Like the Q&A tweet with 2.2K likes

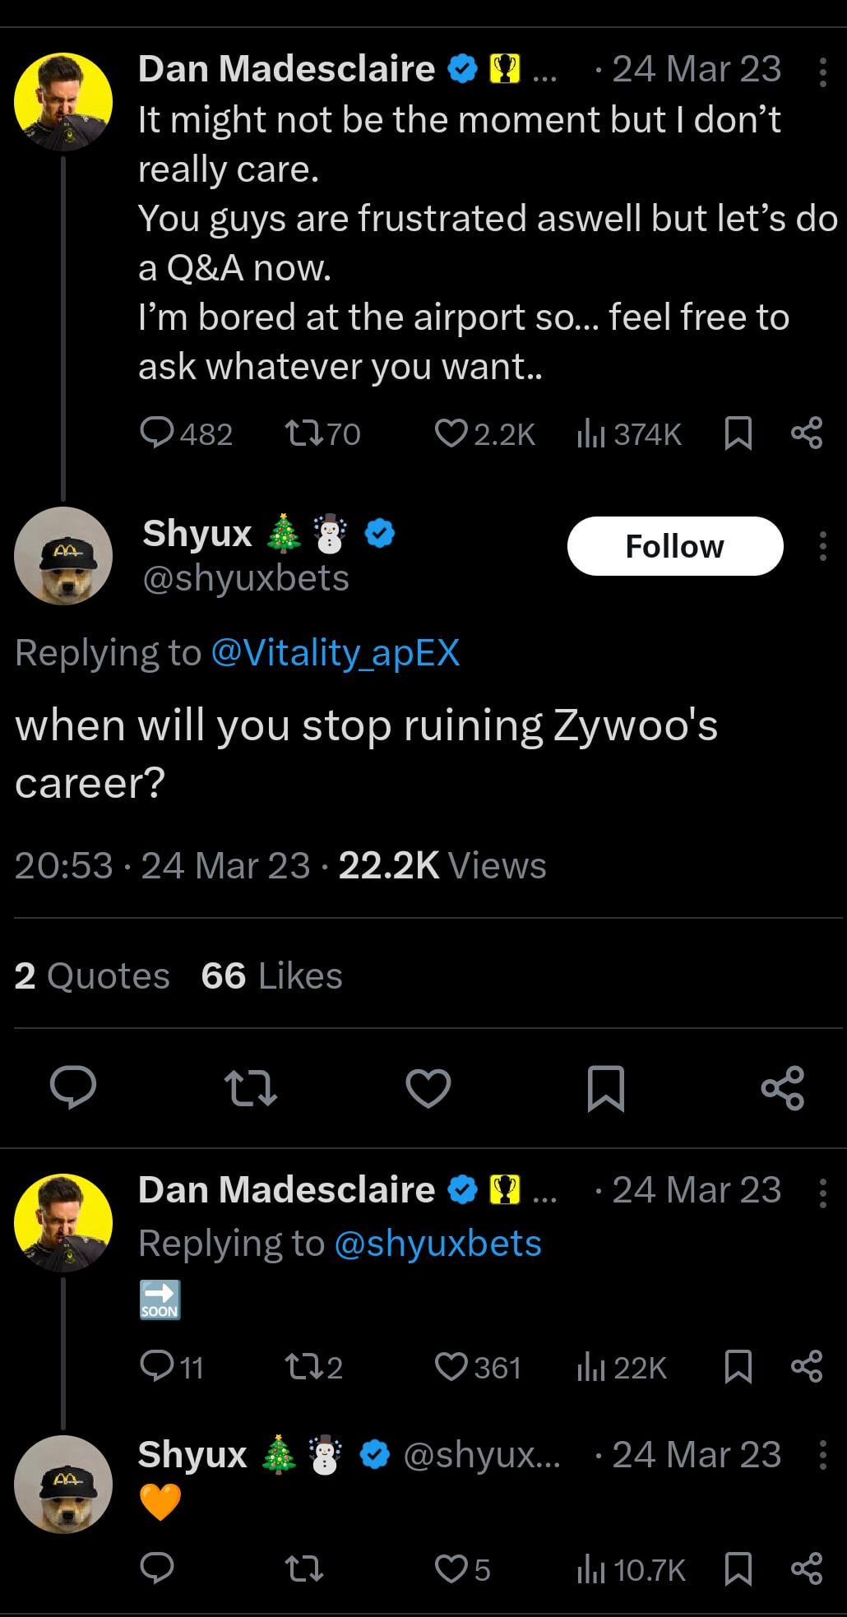click(x=451, y=432)
